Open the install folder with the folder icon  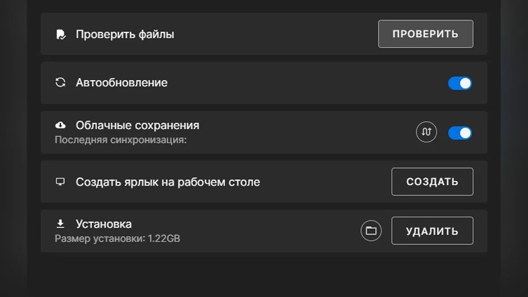371,231
